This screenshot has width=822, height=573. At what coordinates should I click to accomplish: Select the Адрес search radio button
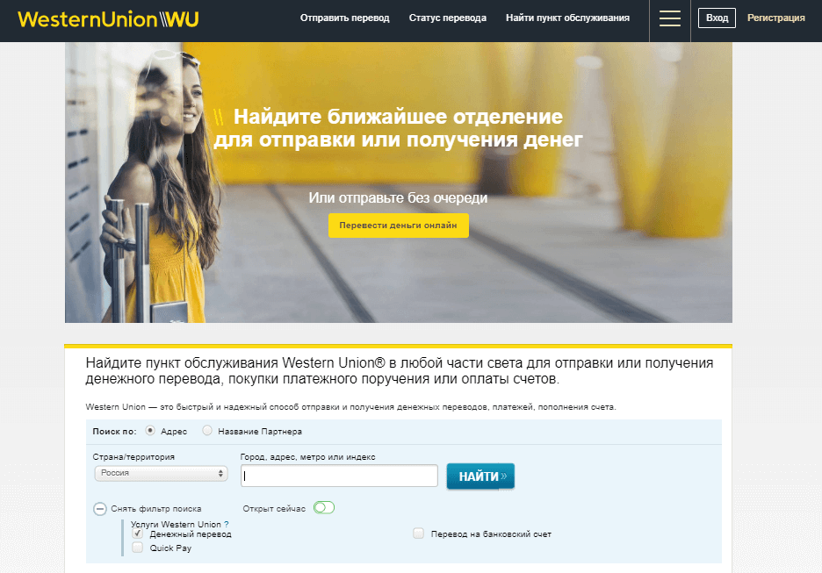[x=150, y=431]
